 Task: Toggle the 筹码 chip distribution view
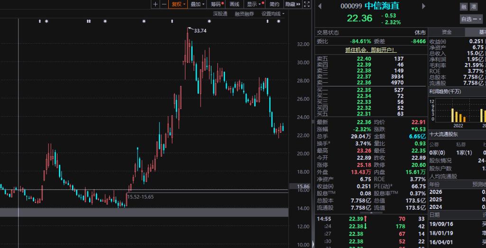click(217, 4)
